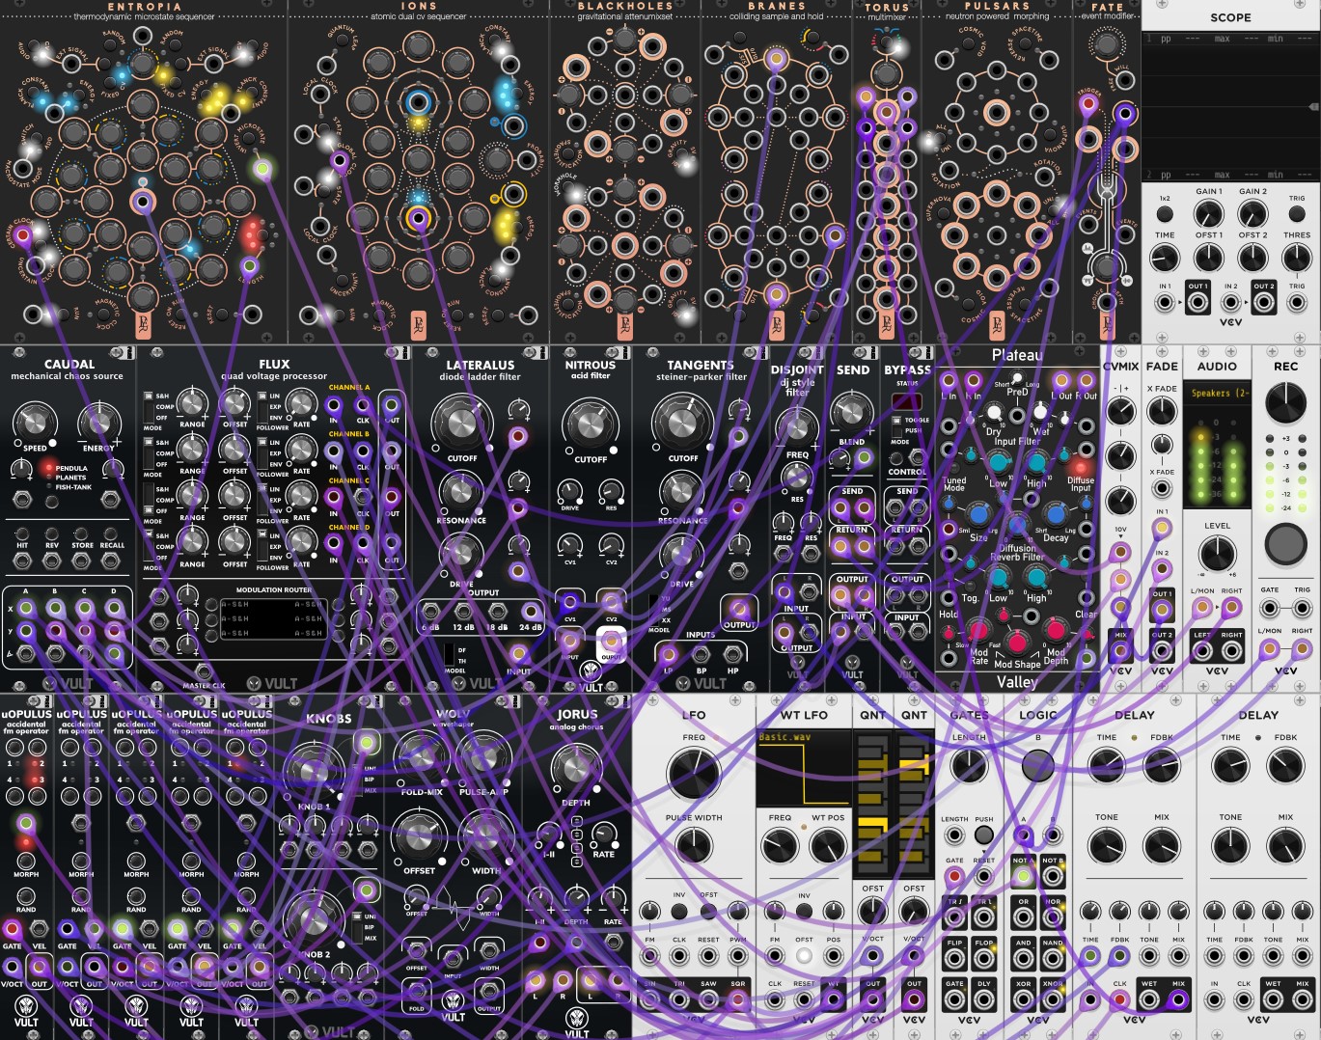Click the Caudal RECALL button
Screen dimensions: 1321x1040
112,533
